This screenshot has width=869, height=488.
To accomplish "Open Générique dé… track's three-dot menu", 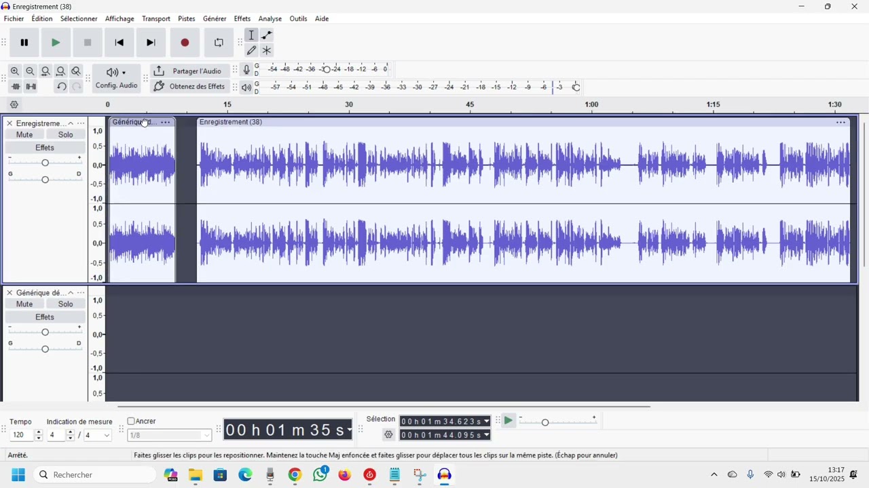I will [81, 293].
